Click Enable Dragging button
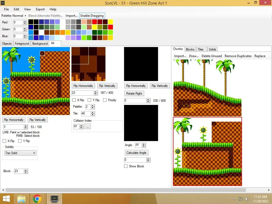Viewport: 272px width, 204px height. coord(92,16)
